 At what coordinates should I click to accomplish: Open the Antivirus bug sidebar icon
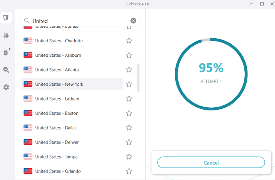coord(6,52)
